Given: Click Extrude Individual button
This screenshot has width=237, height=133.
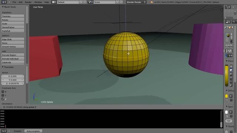Looking at the screenshot, I should (13, 59).
